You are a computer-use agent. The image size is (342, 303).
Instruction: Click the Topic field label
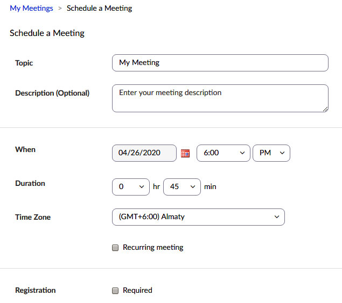tap(24, 63)
